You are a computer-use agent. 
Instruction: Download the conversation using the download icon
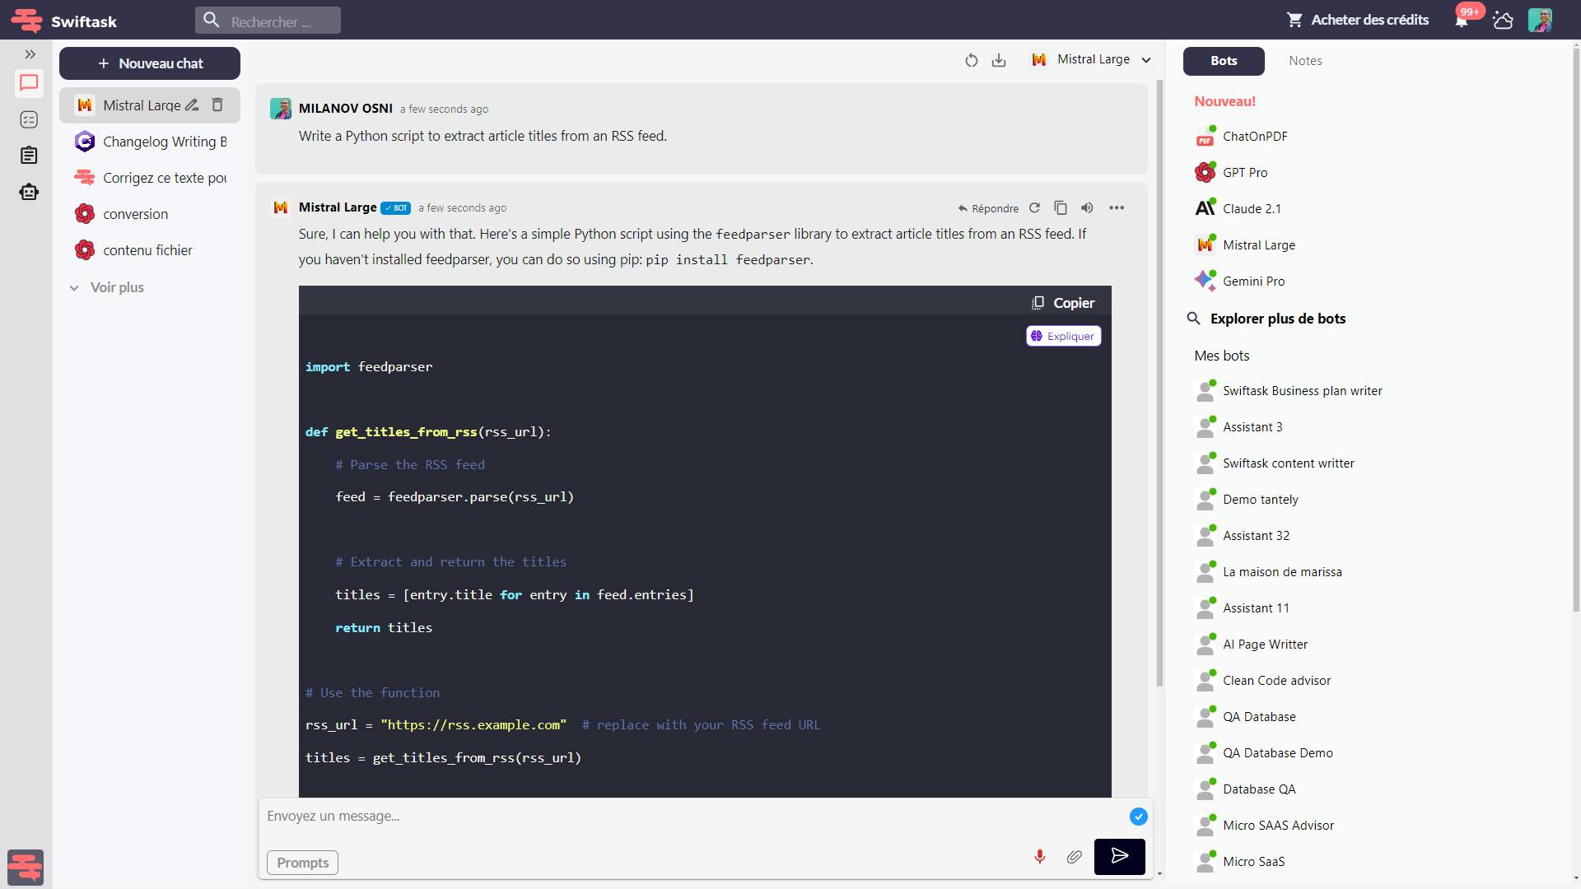tap(999, 60)
